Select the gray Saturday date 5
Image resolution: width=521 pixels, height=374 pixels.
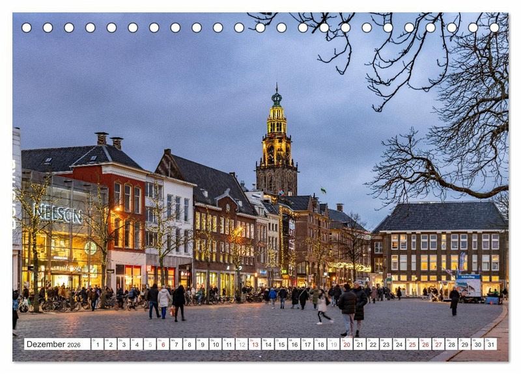(x=150, y=344)
